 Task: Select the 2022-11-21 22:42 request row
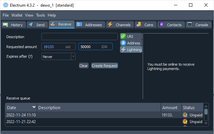point(104,121)
